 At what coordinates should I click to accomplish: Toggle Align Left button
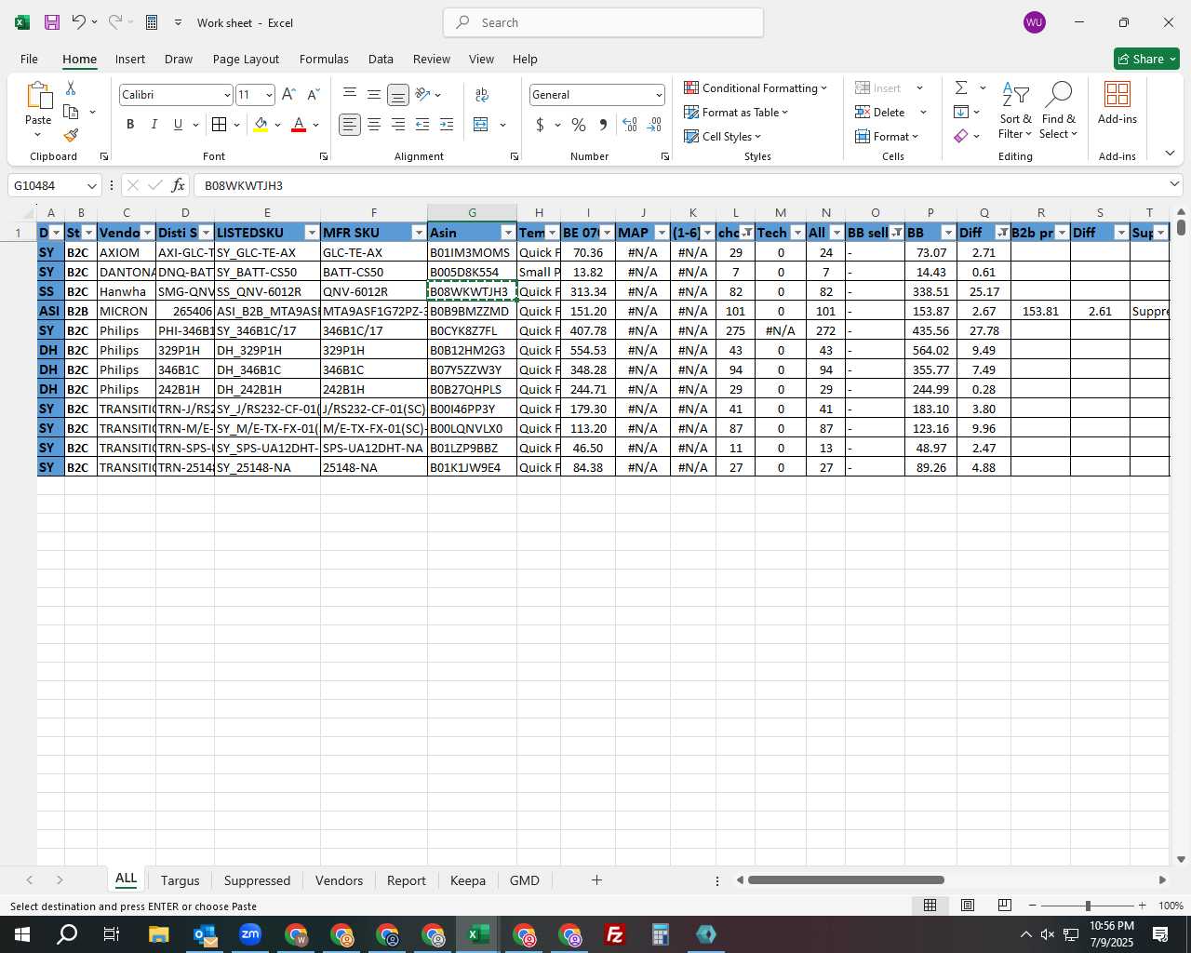(x=350, y=125)
